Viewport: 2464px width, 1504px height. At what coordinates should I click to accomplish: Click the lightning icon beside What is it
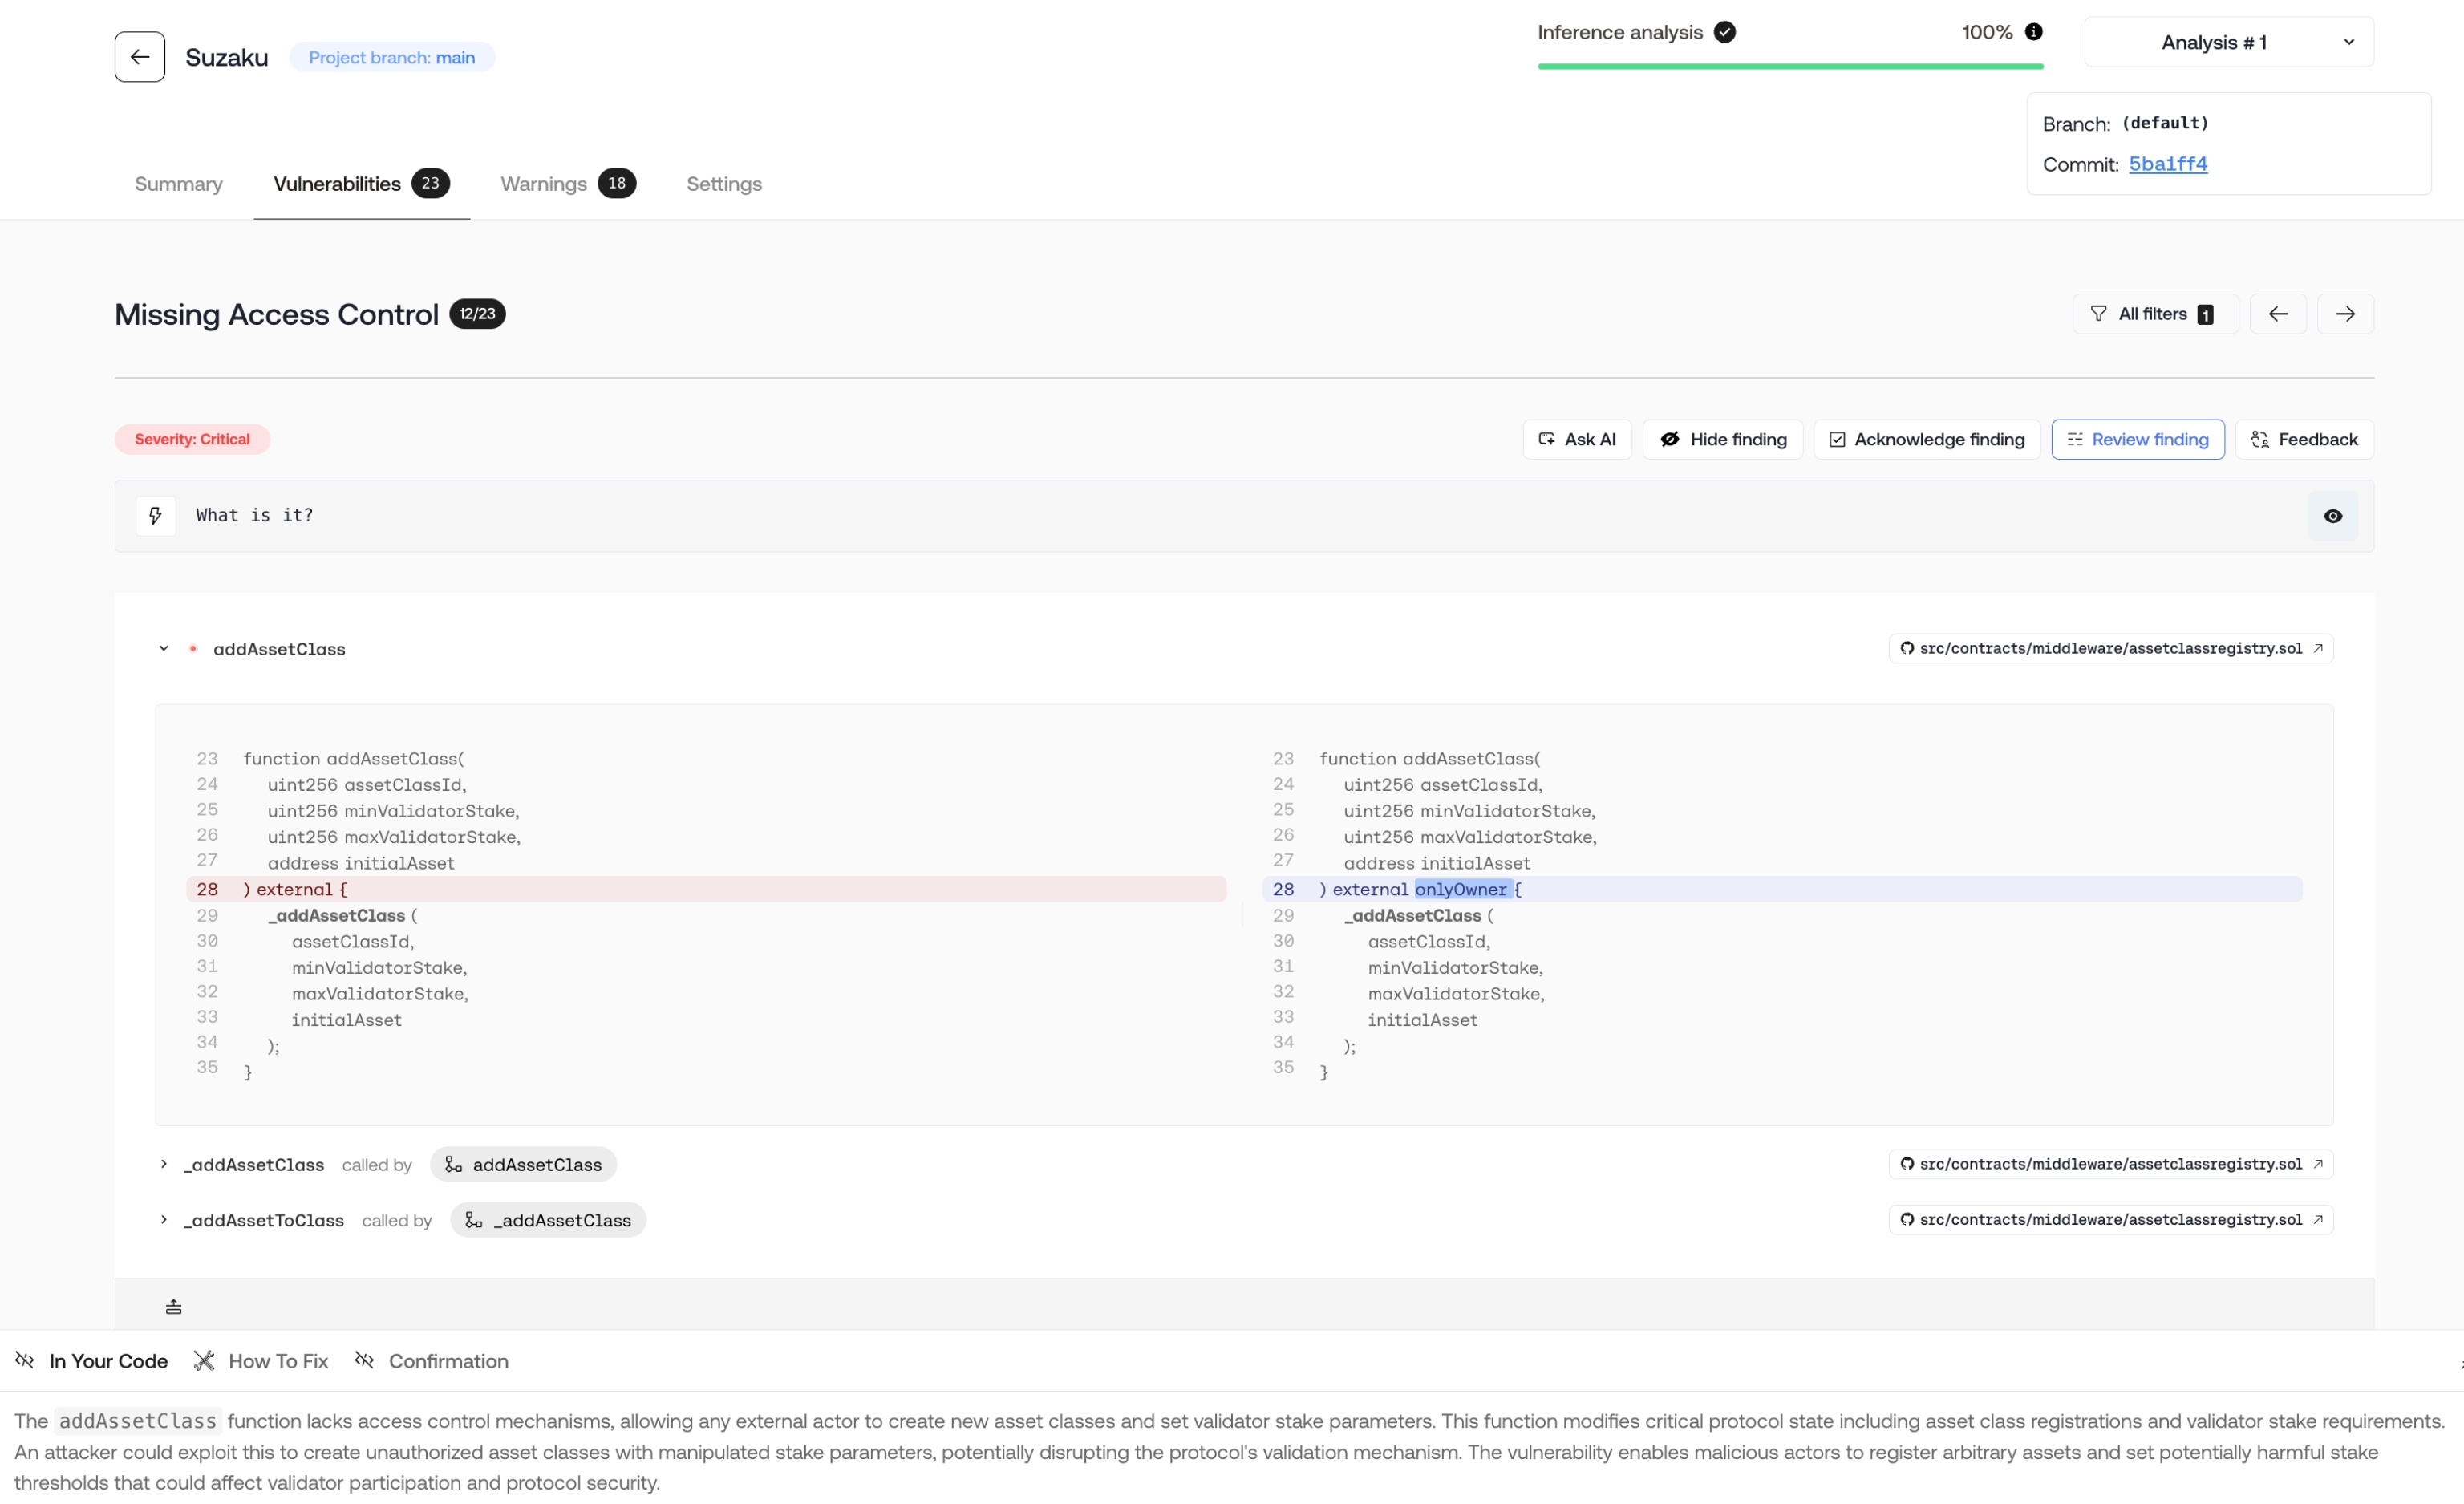155,516
